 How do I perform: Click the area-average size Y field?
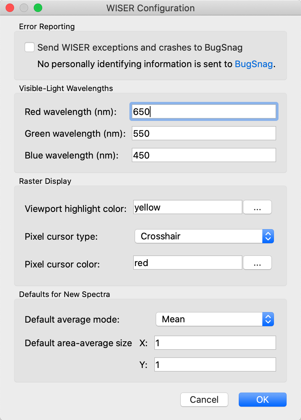(215, 365)
